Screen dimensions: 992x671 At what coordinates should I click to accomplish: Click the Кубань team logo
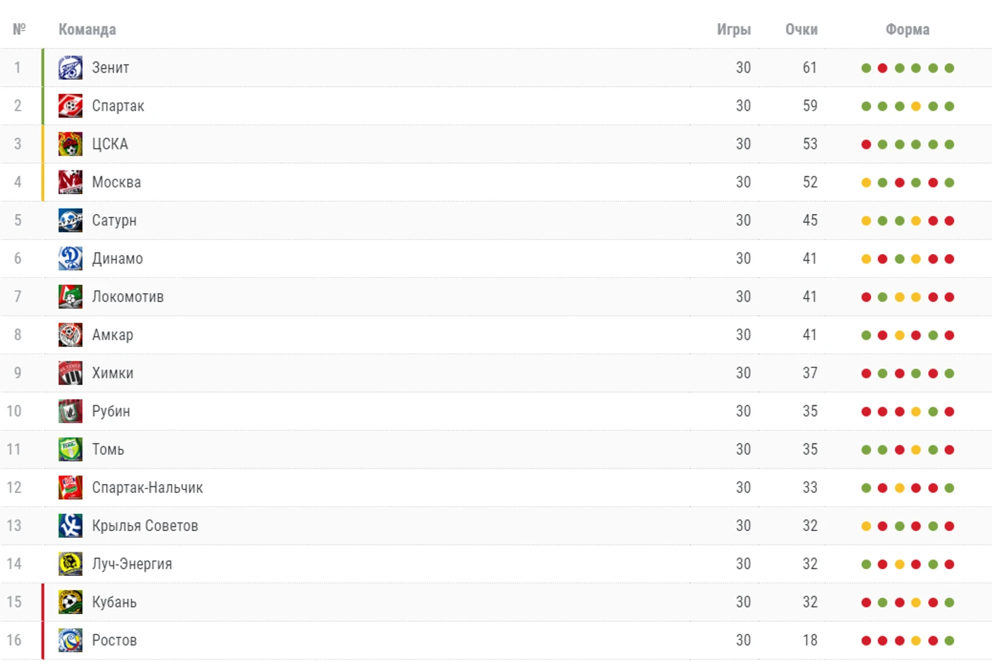click(x=70, y=602)
